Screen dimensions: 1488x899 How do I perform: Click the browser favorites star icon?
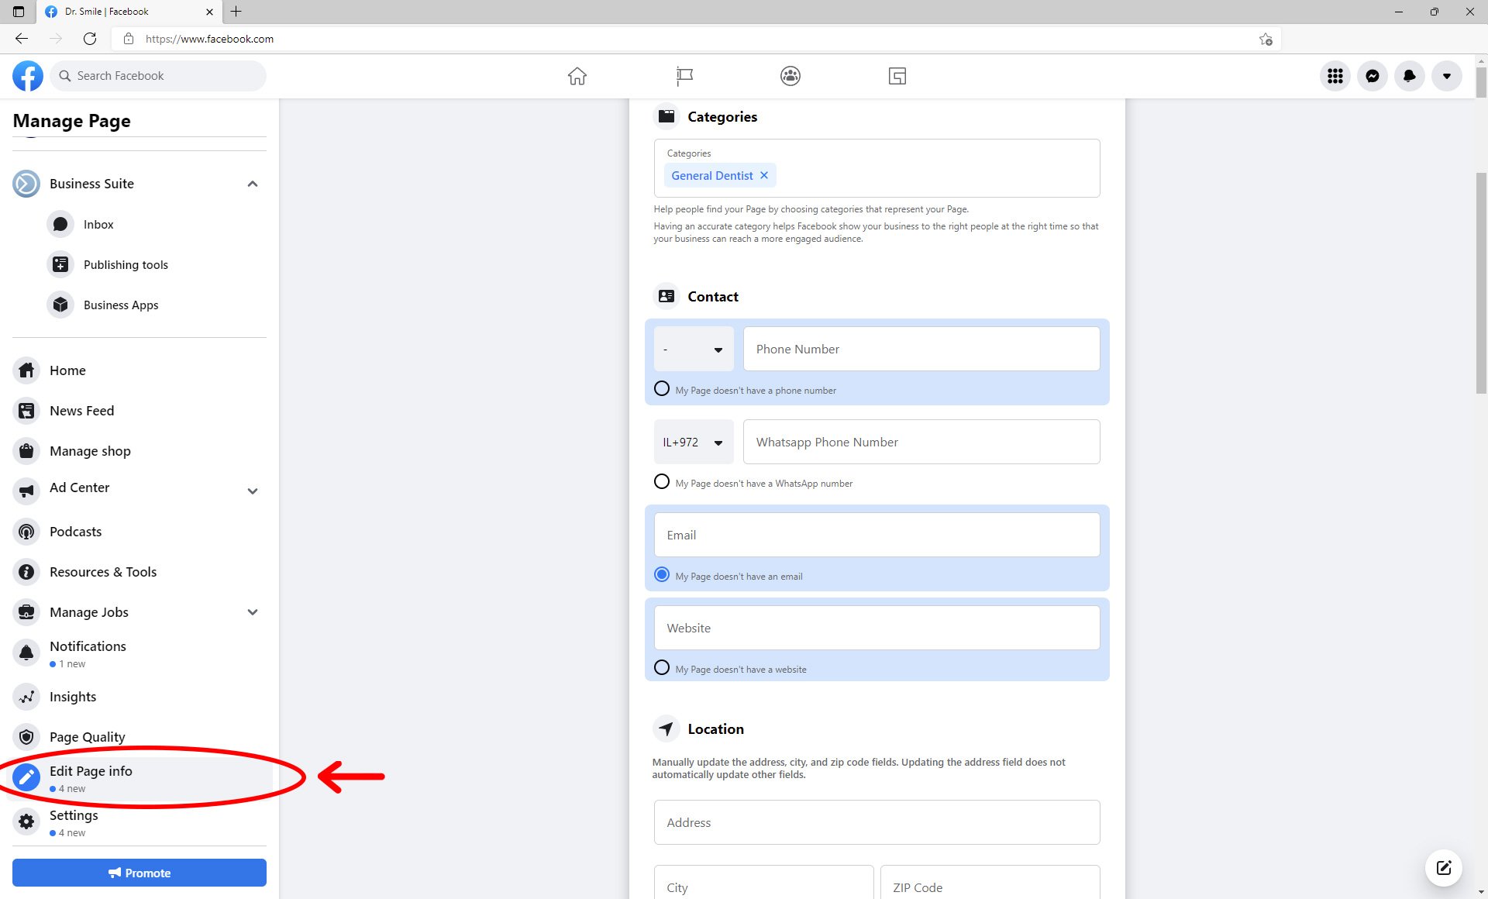click(x=1266, y=39)
